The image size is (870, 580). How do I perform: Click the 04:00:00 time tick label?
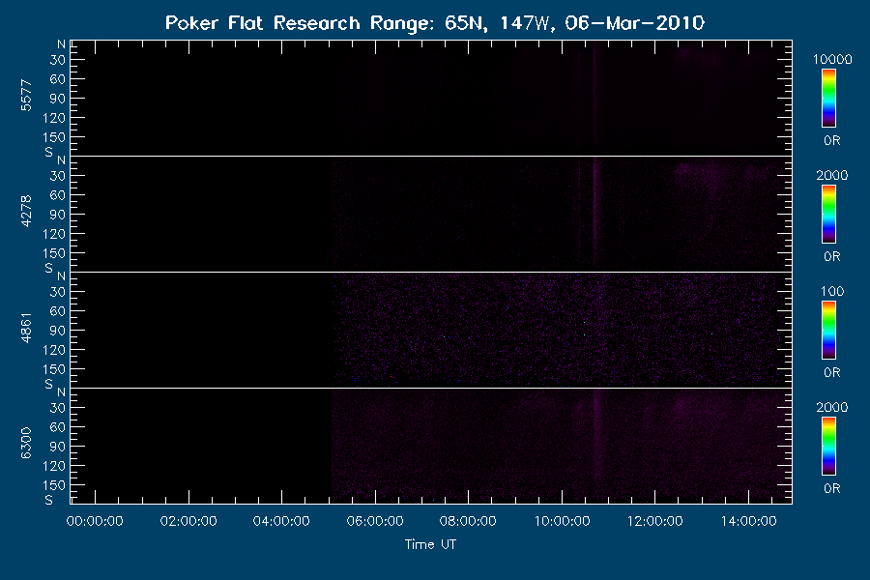(281, 521)
